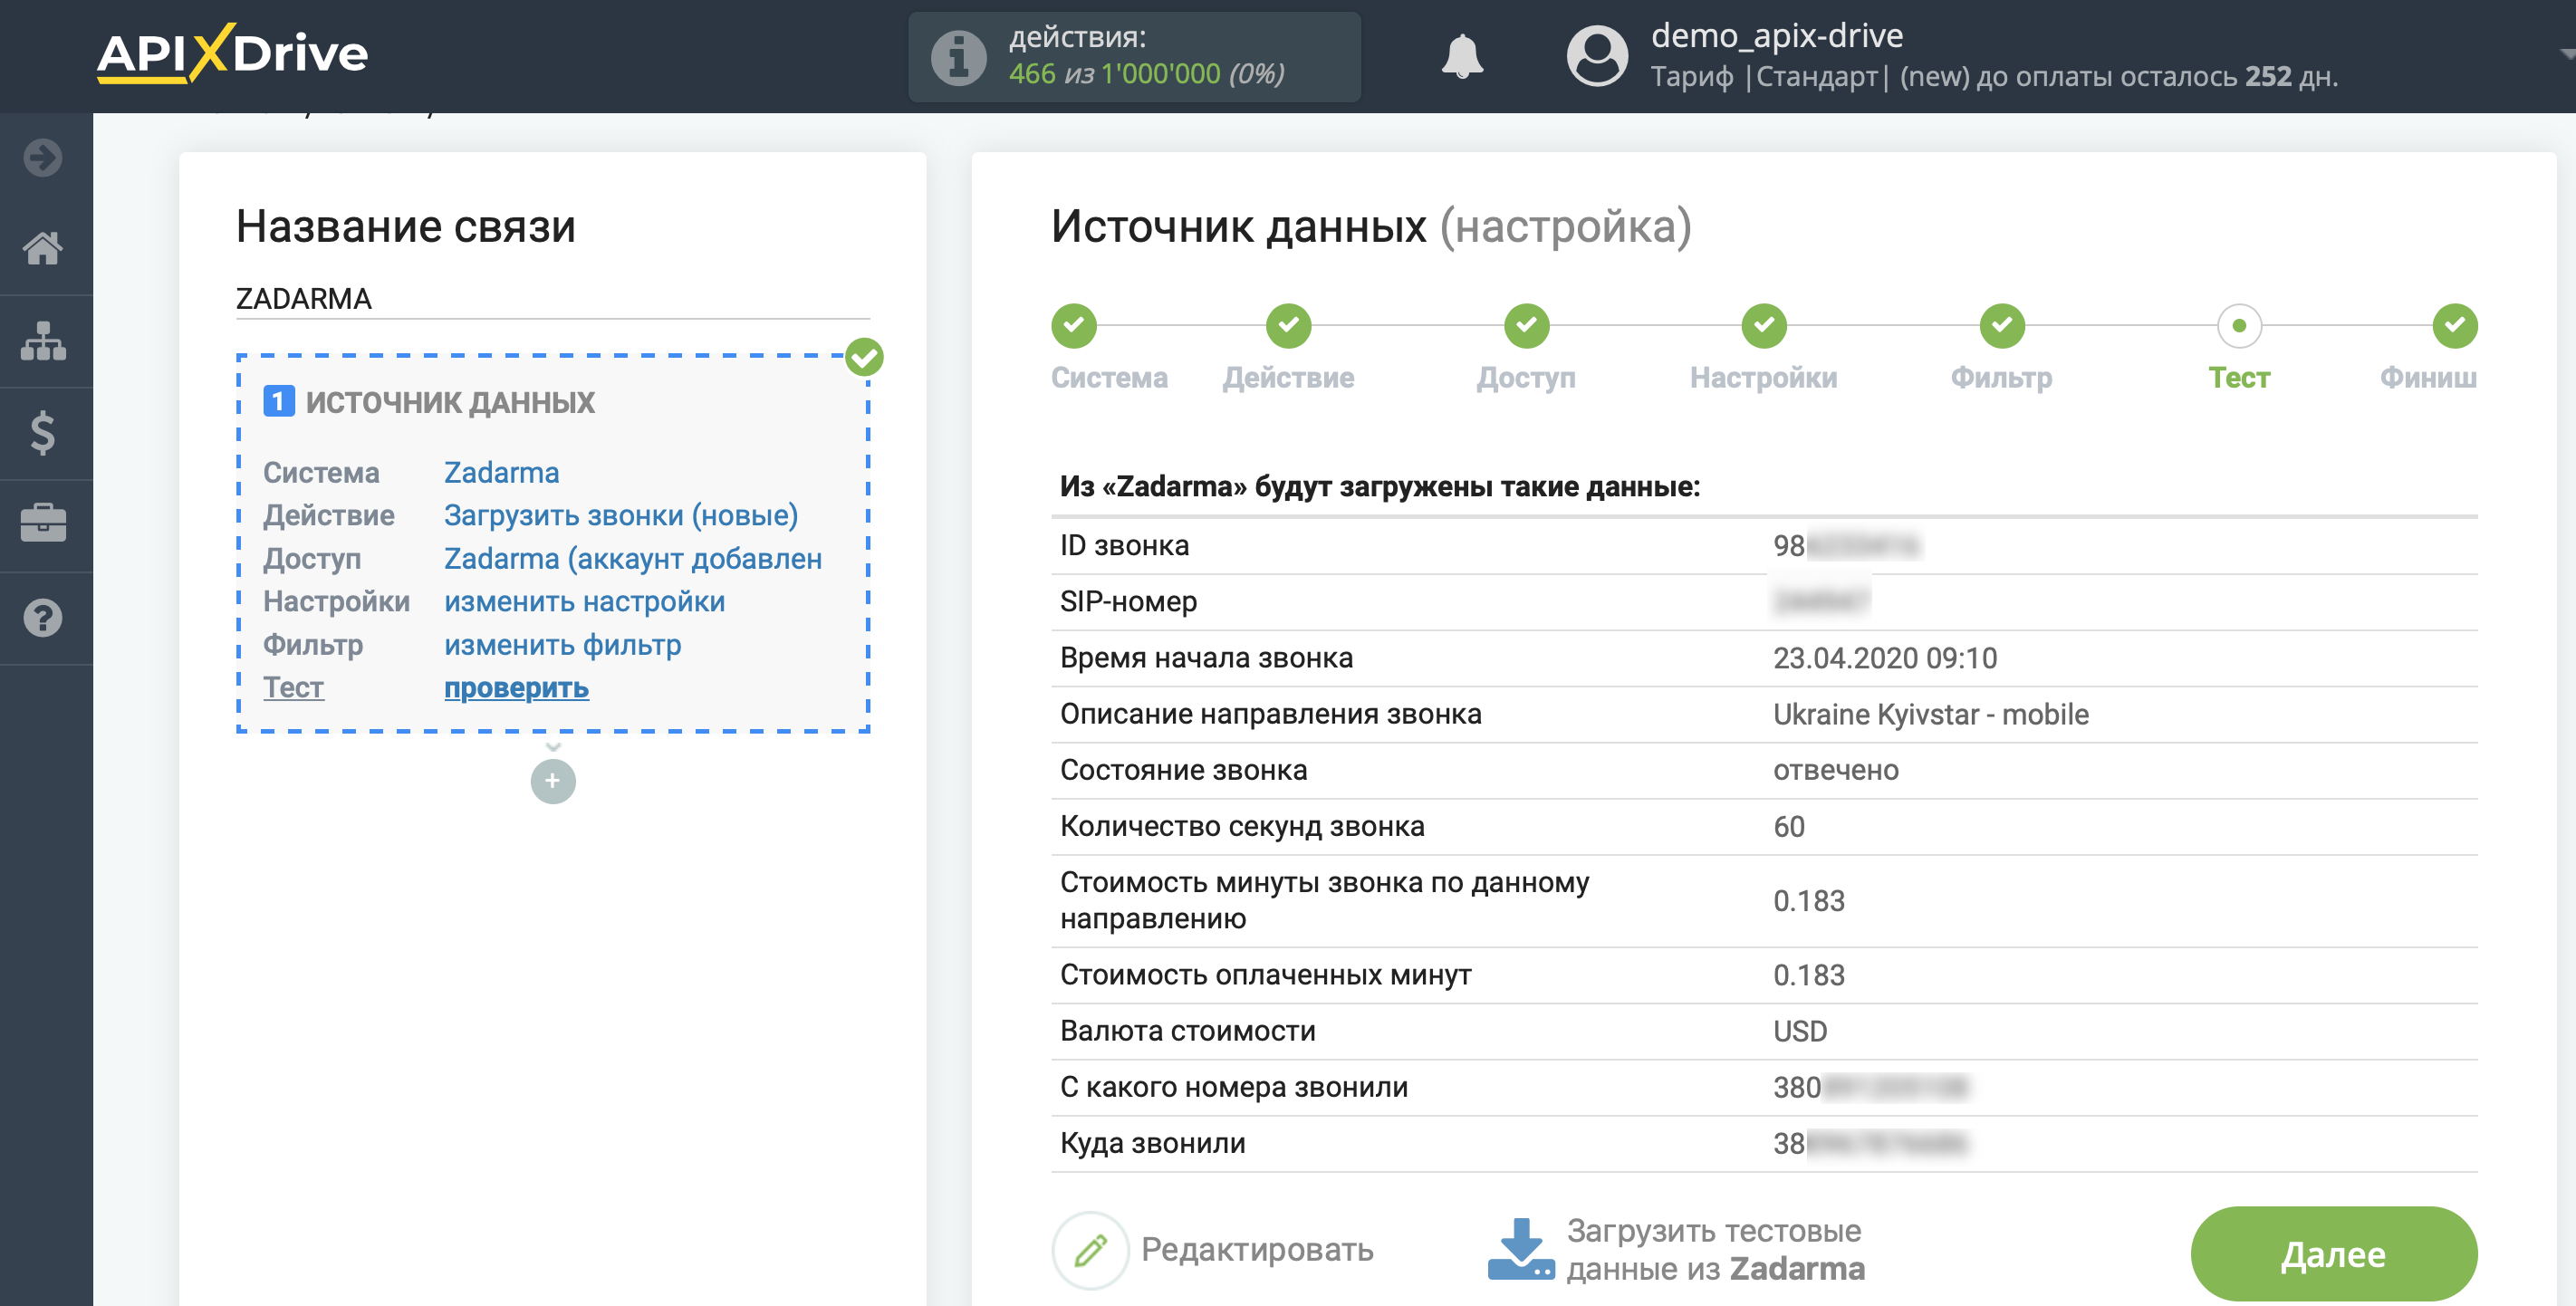The height and width of the screenshot is (1306, 2576).
Task: Select the Тест step radio circle
Action: tap(2239, 325)
